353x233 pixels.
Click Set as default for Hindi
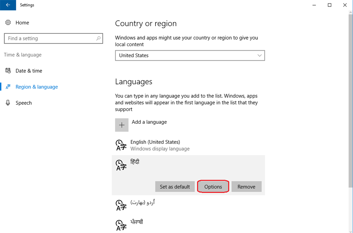(x=175, y=186)
